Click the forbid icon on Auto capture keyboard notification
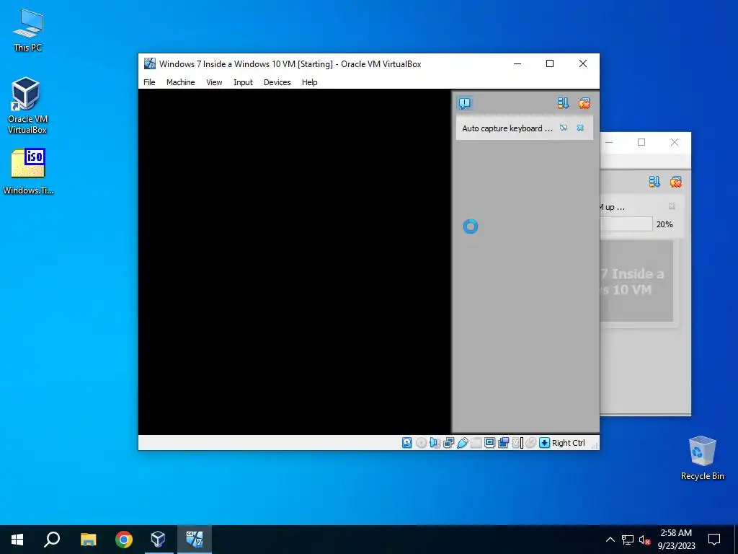This screenshot has height=554, width=738. [564, 128]
